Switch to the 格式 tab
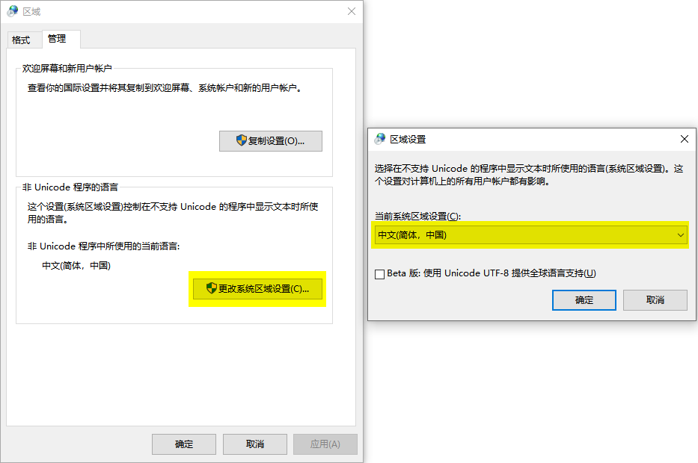 [x=24, y=40]
